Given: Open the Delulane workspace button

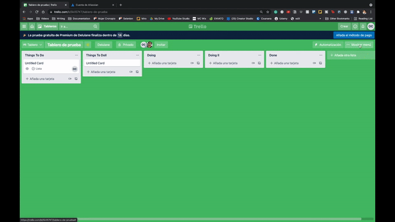Looking at the screenshot, I should (x=103, y=45).
